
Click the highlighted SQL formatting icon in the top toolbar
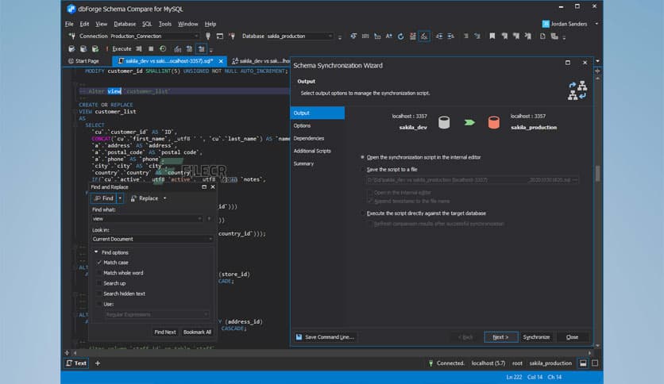pos(424,36)
